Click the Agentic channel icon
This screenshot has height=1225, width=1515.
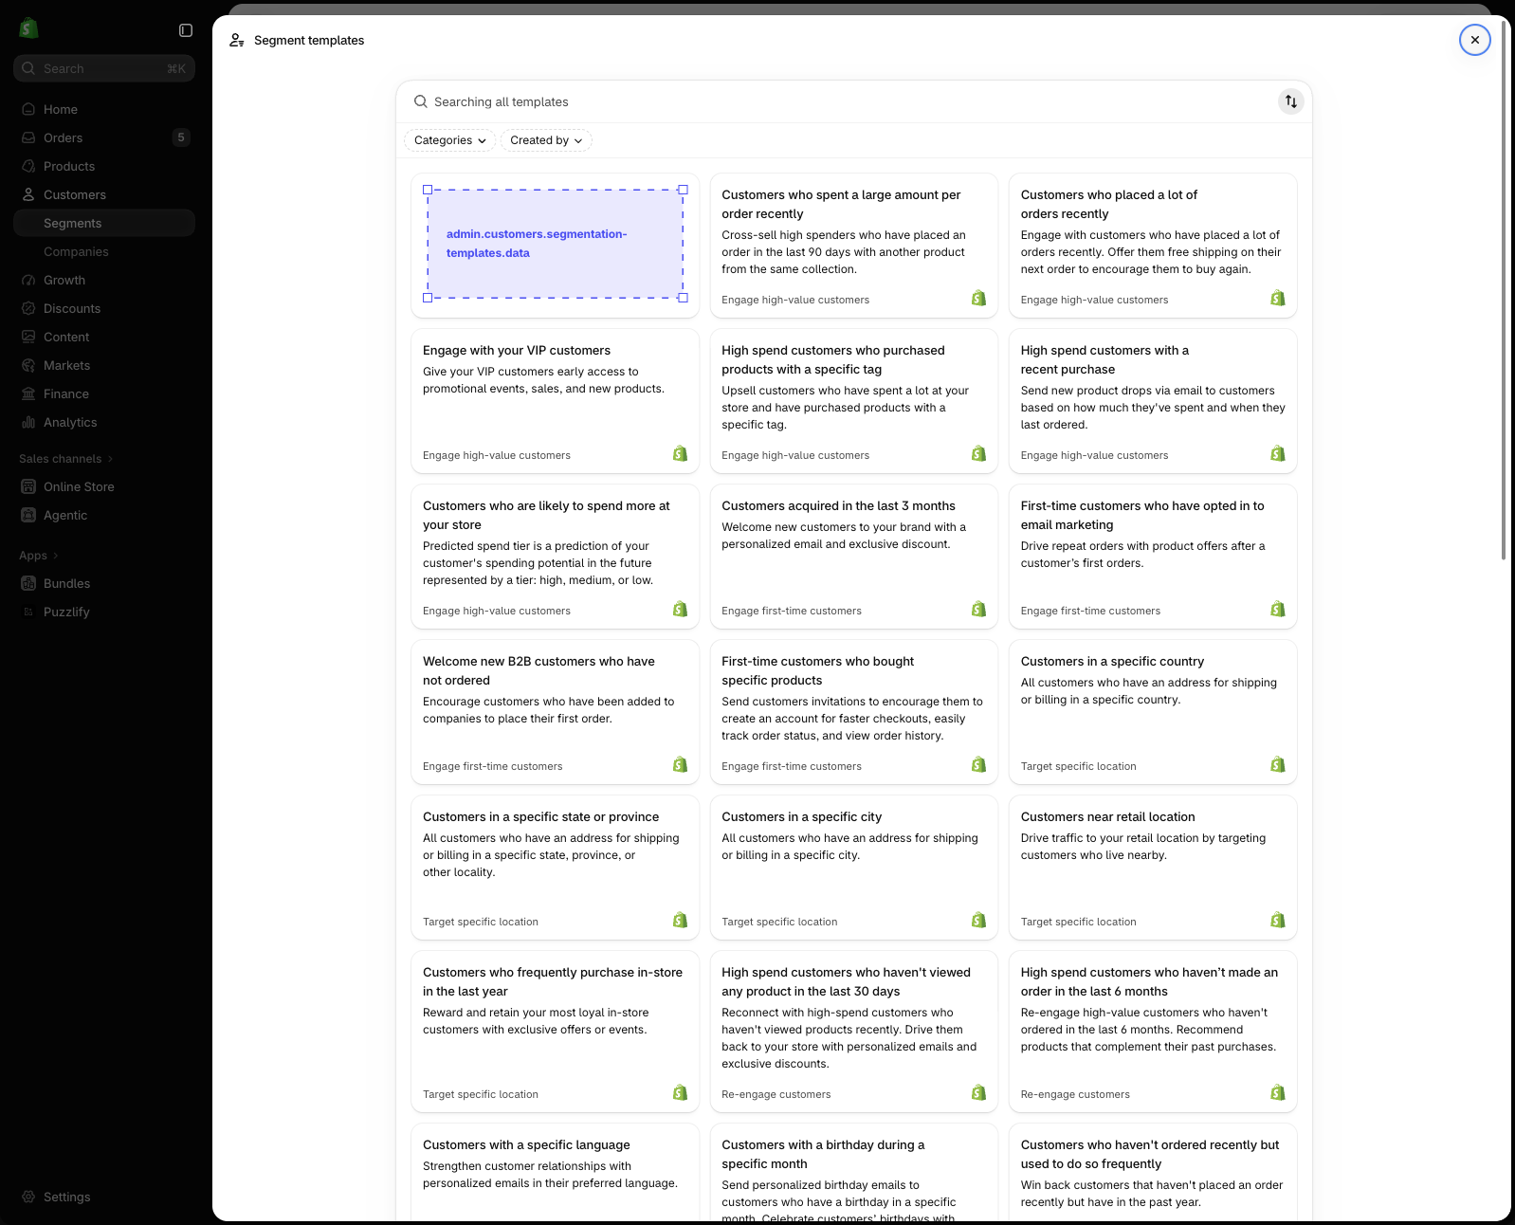click(x=28, y=515)
